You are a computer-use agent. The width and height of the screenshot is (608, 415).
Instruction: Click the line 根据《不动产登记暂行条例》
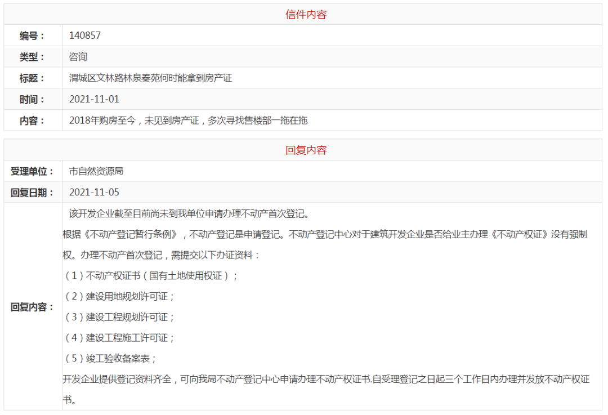(x=325, y=234)
